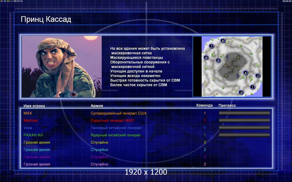
Task: Select the pink 'Грозная армия' player row
Action: [37, 164]
